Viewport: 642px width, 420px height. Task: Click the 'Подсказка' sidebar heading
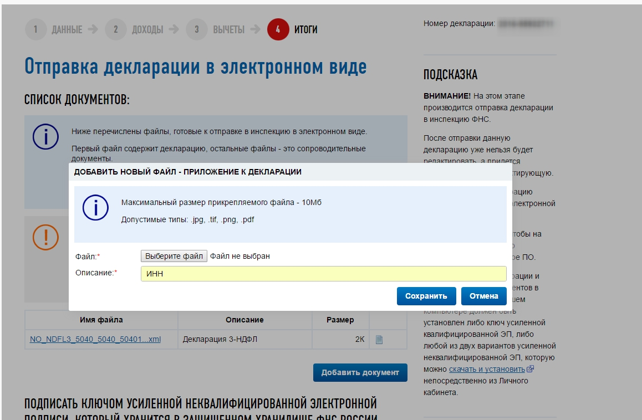pos(450,75)
